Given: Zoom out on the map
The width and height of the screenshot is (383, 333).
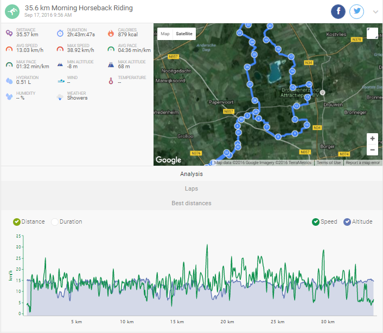Looking at the screenshot, I should coord(372,149).
